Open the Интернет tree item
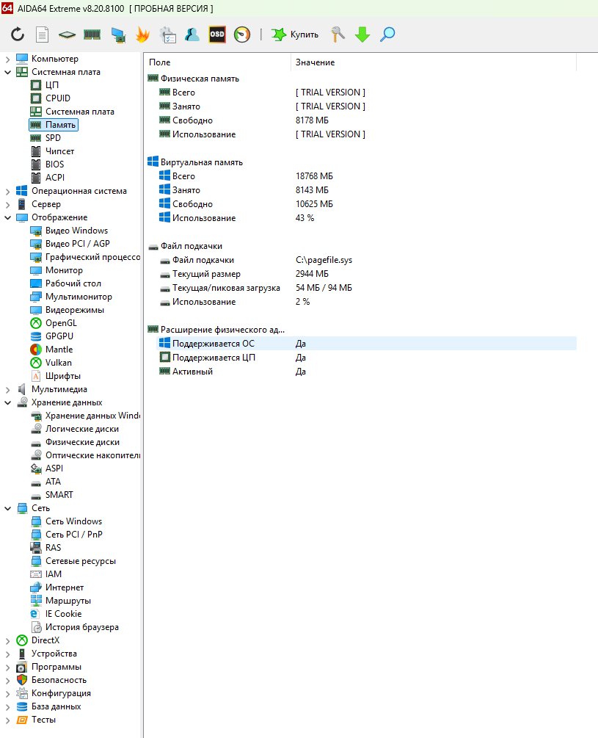 point(65,587)
